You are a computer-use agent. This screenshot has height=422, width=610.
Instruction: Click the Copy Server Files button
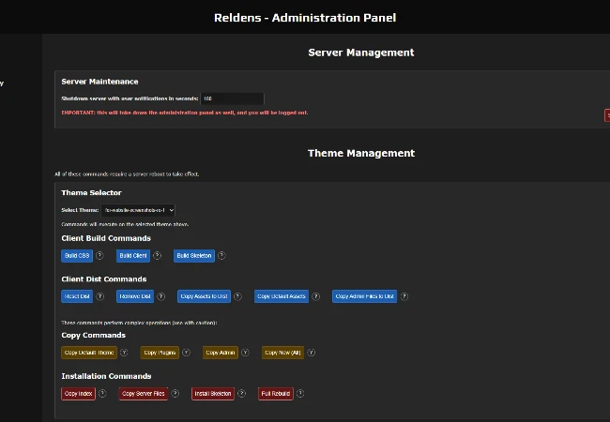point(144,394)
